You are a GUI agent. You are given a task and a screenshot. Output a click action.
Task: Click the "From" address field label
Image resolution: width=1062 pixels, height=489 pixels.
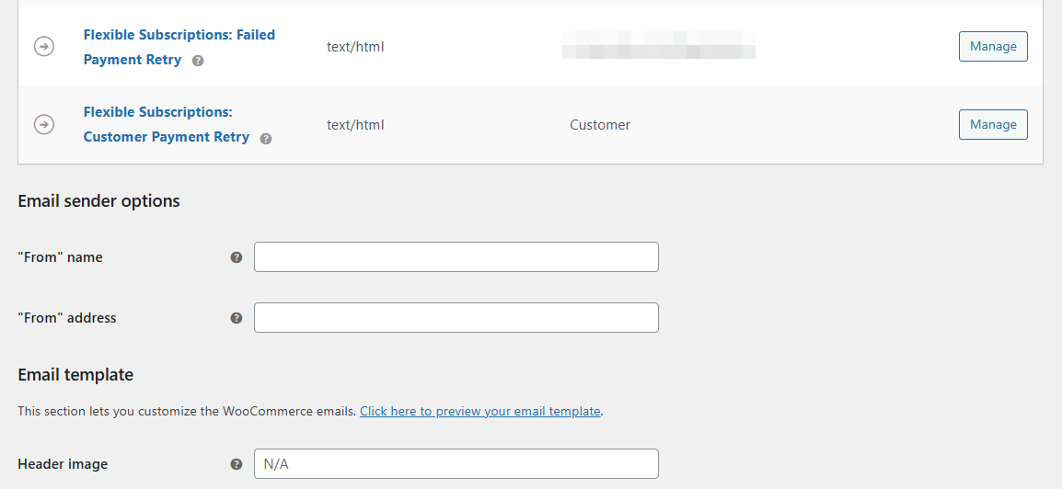point(67,318)
